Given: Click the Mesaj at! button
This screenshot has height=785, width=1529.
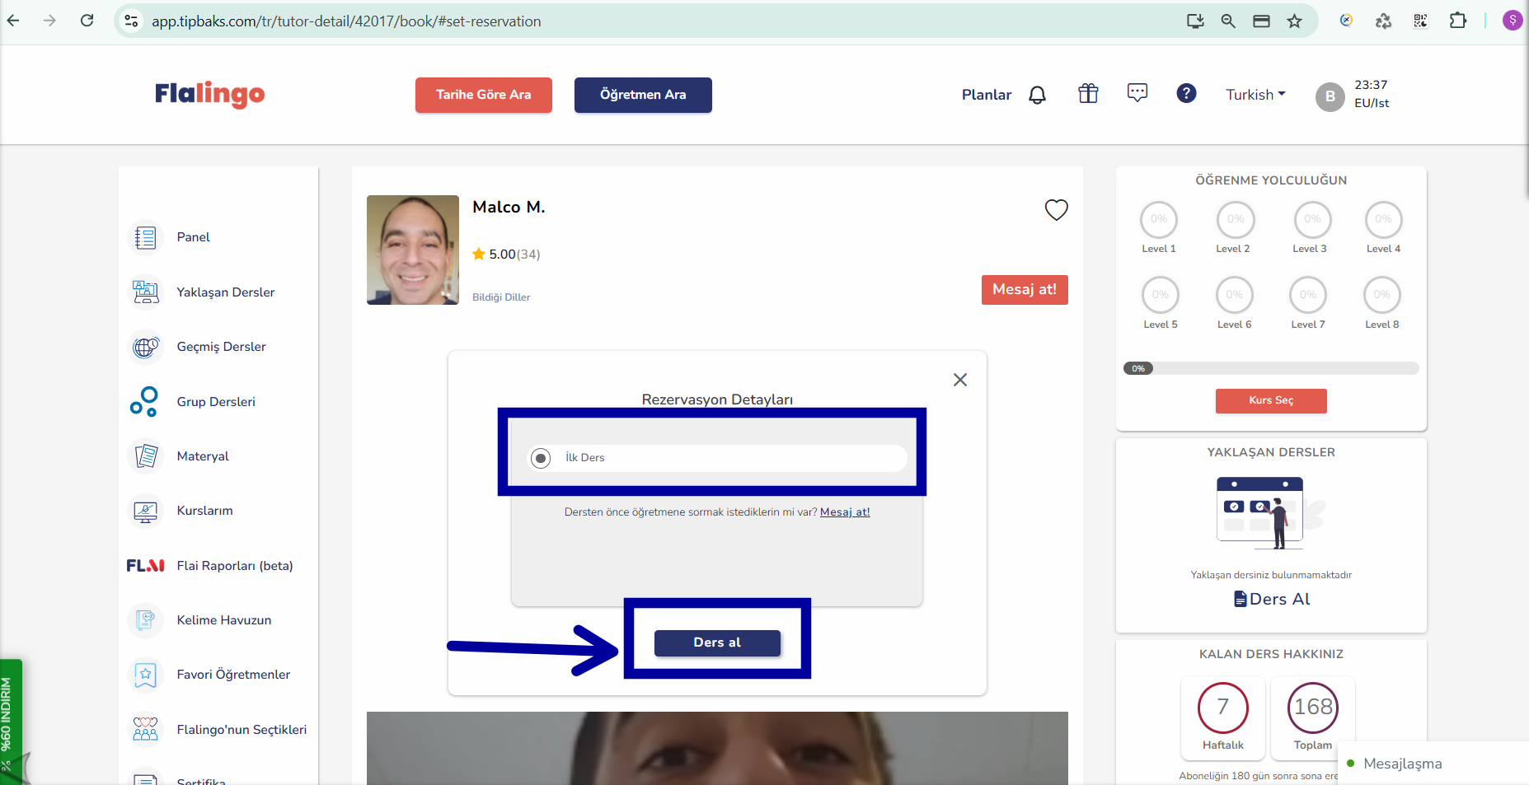Looking at the screenshot, I should [x=1025, y=290].
